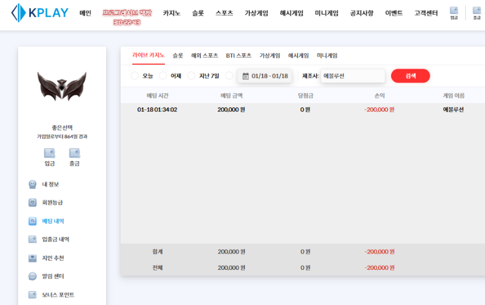The width and height of the screenshot is (485, 305).
Task: Open 입금 deposit icon in top header
Action: (454, 13)
